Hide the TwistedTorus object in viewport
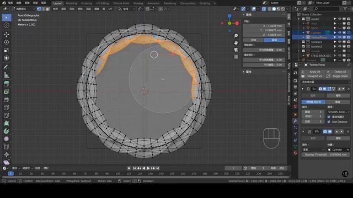This screenshot has width=353, height=198. [x=340, y=37]
